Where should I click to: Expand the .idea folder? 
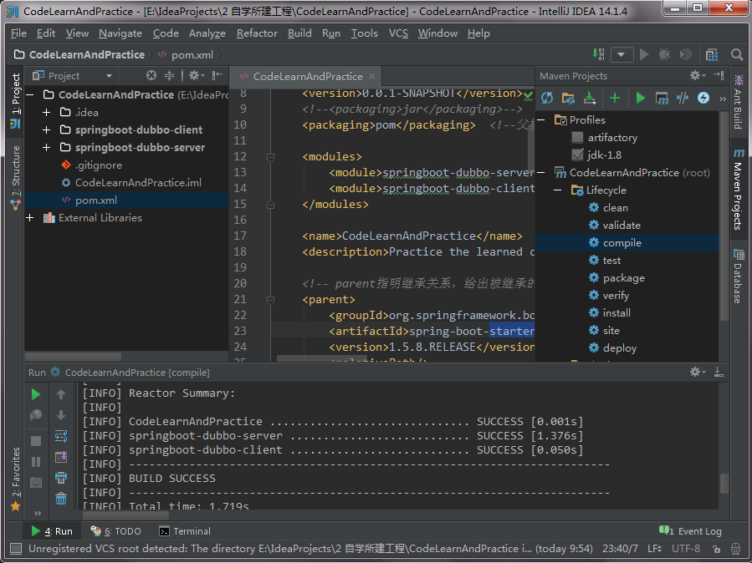(x=47, y=112)
